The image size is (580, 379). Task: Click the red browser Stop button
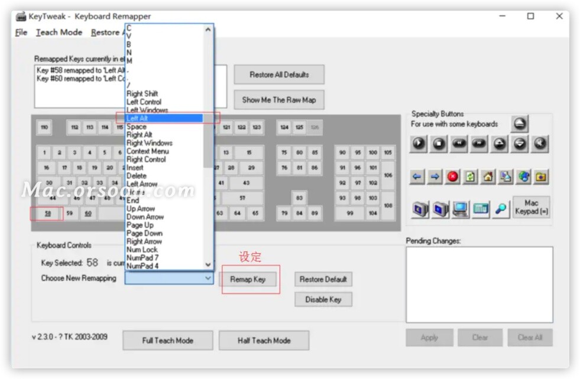(x=452, y=177)
